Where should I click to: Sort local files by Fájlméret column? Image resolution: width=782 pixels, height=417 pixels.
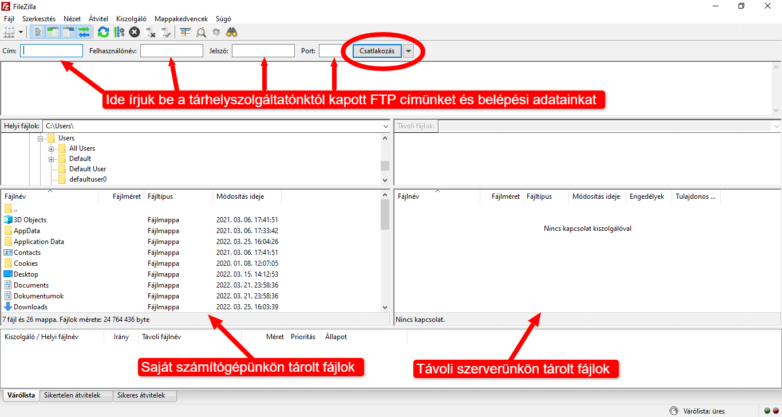tap(121, 196)
